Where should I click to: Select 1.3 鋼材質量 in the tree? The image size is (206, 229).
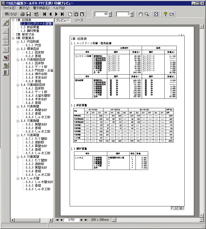coord(30,31)
